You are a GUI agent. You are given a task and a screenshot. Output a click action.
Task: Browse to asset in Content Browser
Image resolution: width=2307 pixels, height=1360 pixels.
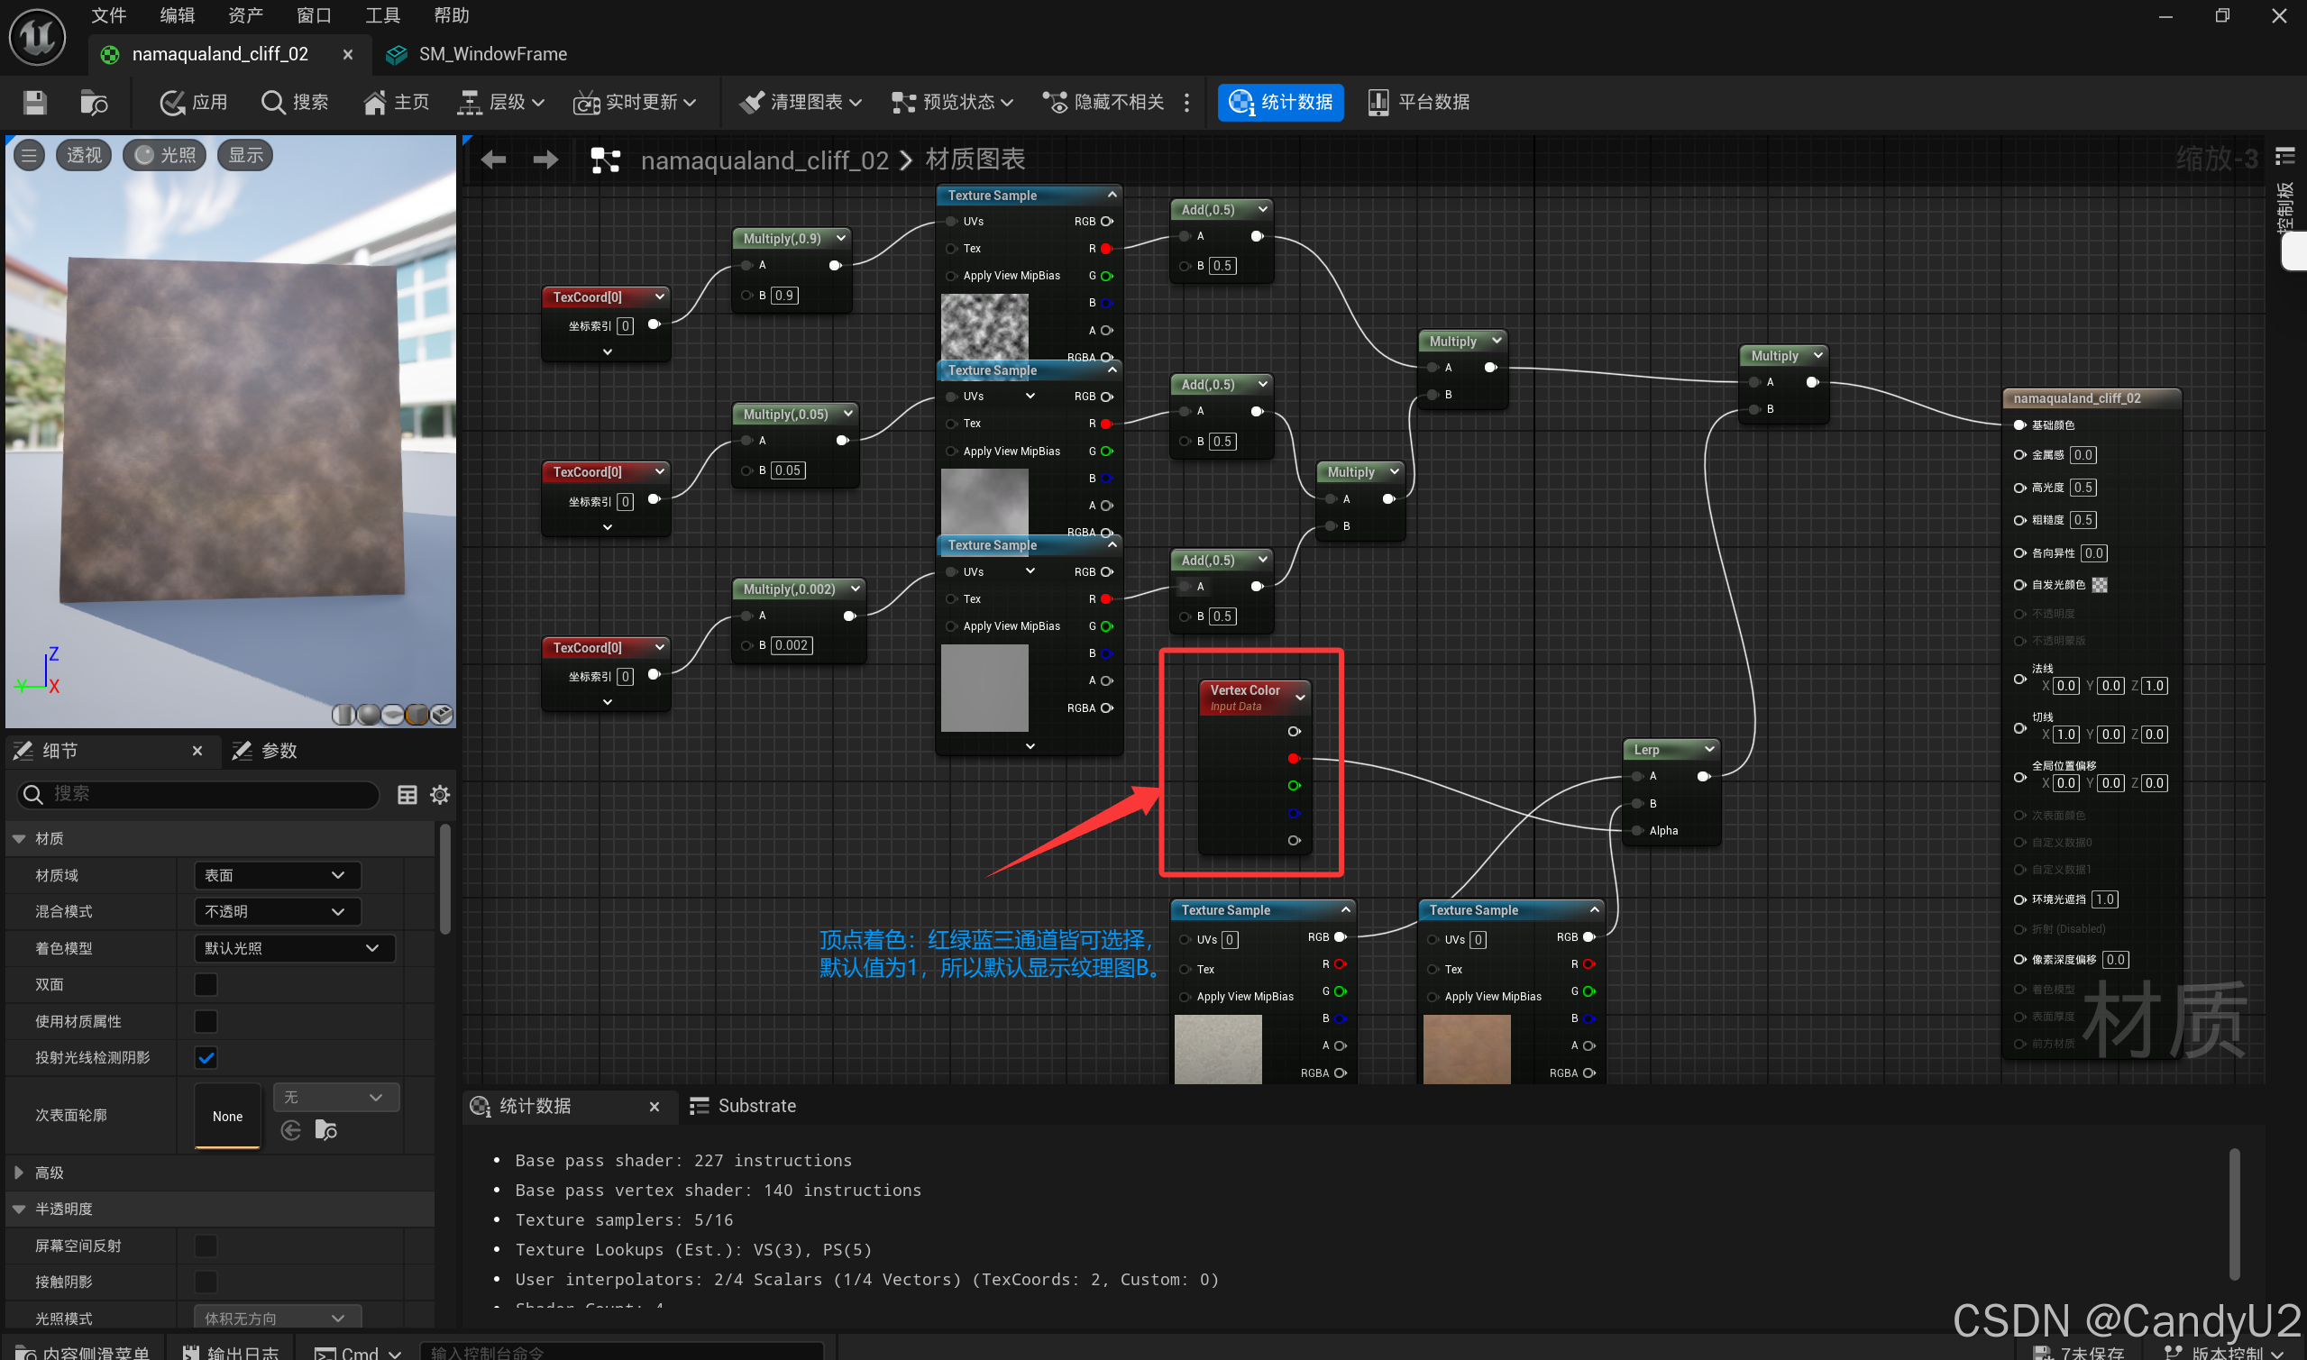93,102
